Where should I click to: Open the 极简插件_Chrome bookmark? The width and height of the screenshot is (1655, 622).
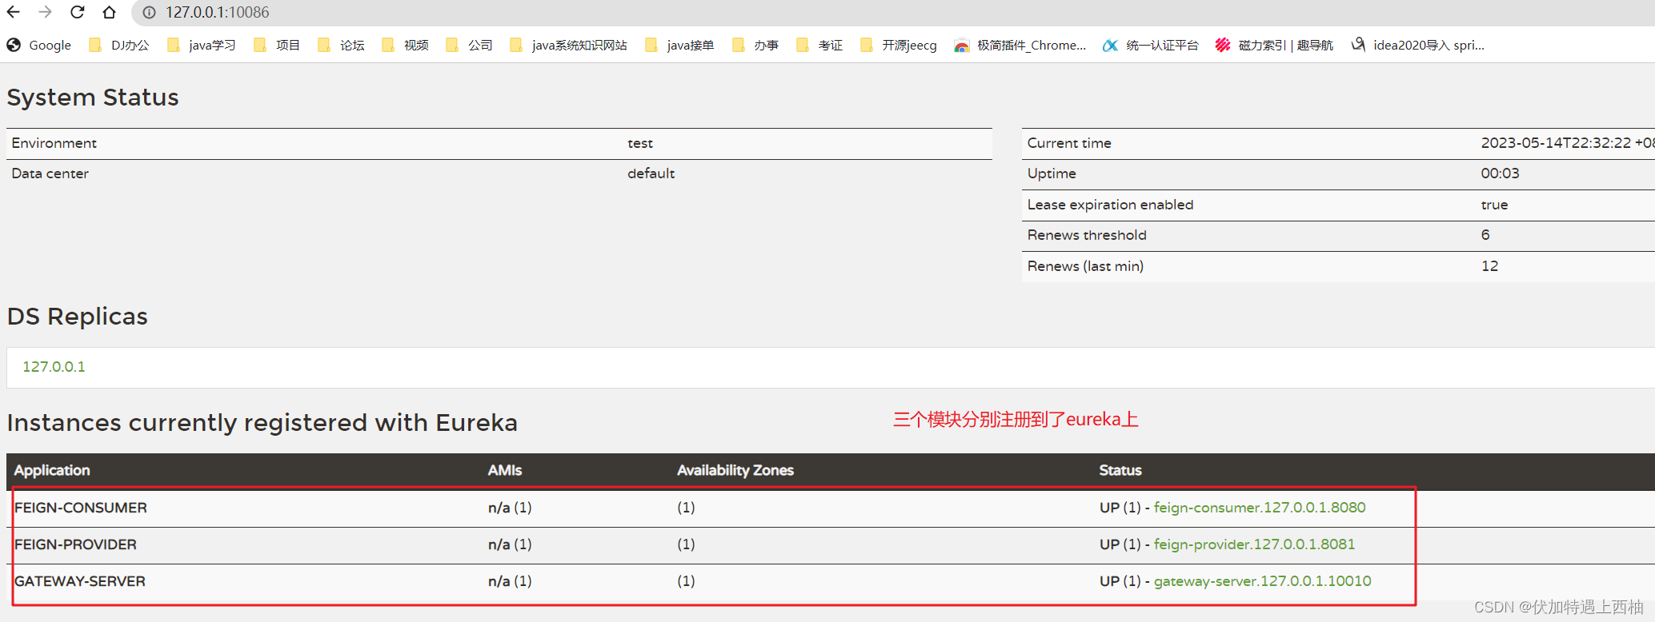[1020, 46]
